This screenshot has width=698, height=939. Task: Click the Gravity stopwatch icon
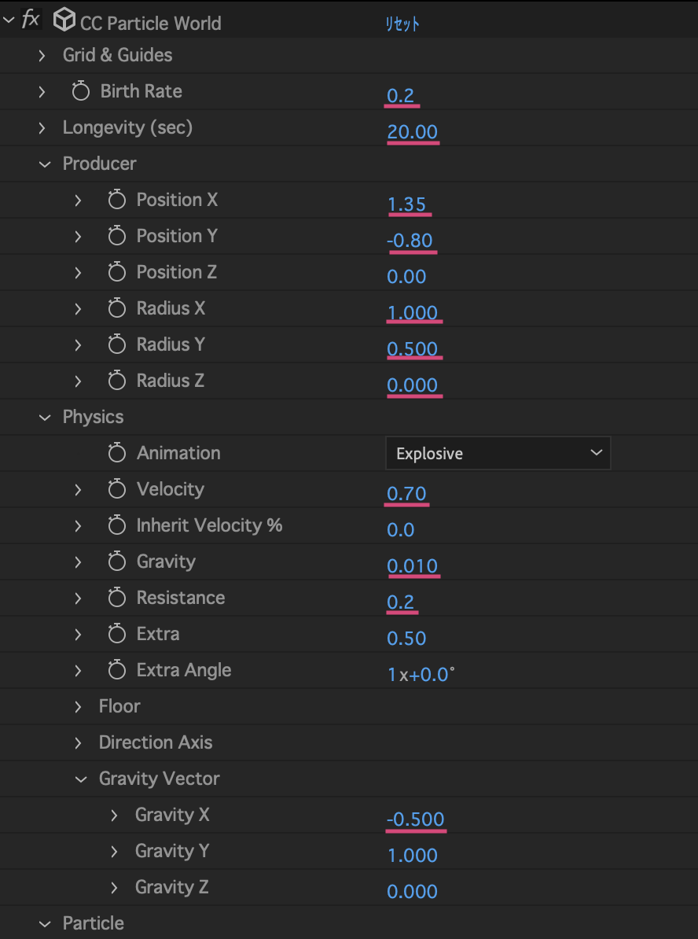coord(116,562)
